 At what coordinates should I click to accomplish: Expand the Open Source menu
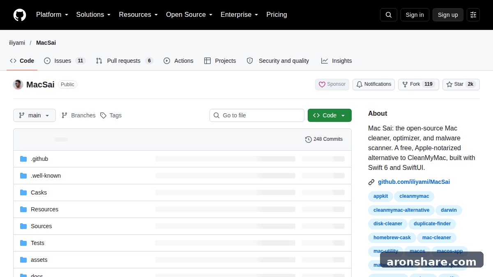click(189, 15)
